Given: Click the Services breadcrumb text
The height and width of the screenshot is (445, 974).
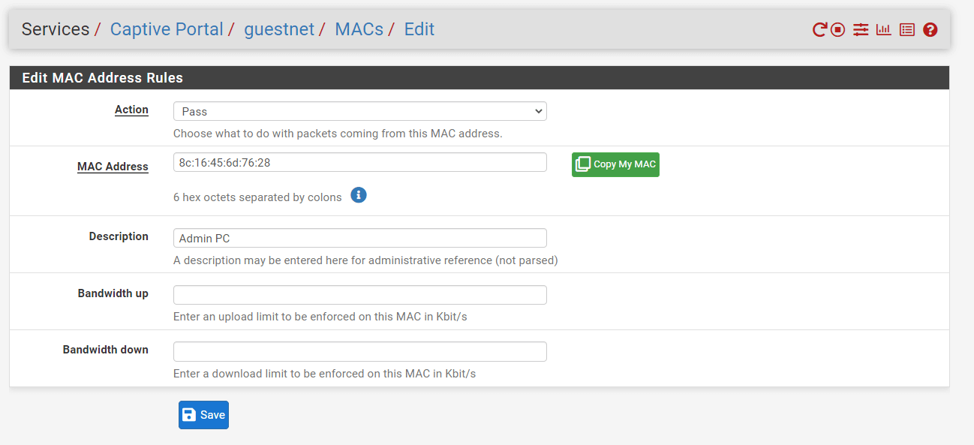Looking at the screenshot, I should (56, 29).
